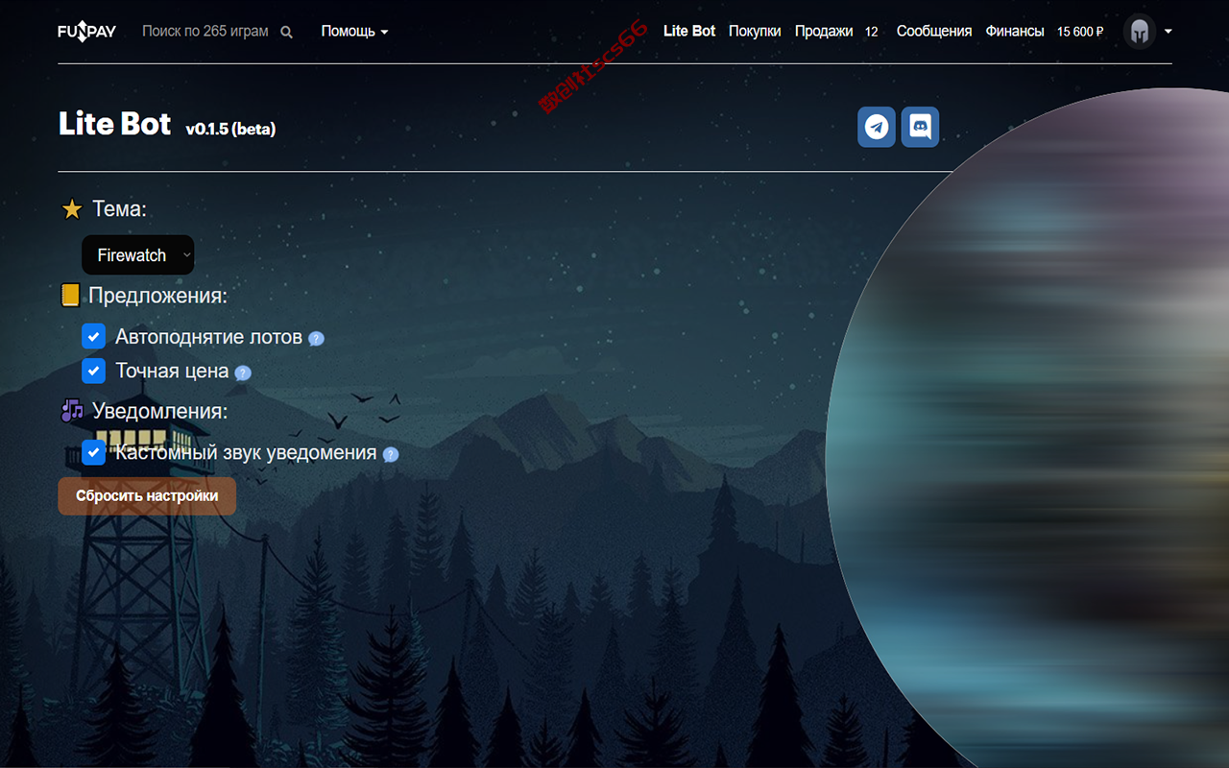
Task: Open the user avatar profile
Action: [x=1139, y=32]
